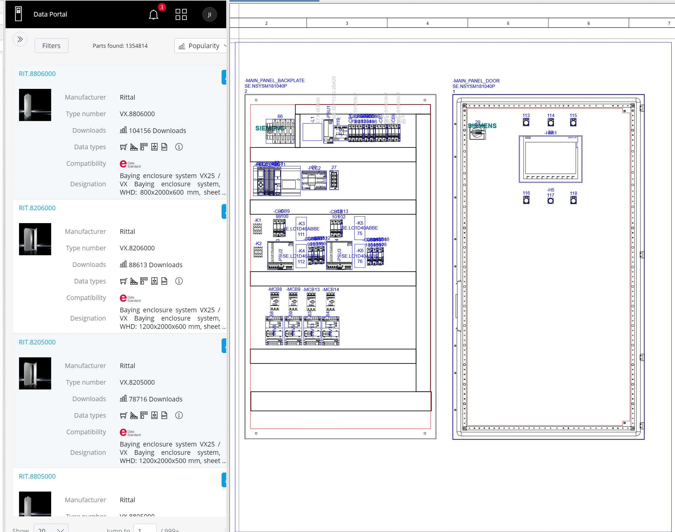The image size is (675, 532).
Task: Click cabinet 3D data icon for VX.8206000
Action: click(154, 281)
